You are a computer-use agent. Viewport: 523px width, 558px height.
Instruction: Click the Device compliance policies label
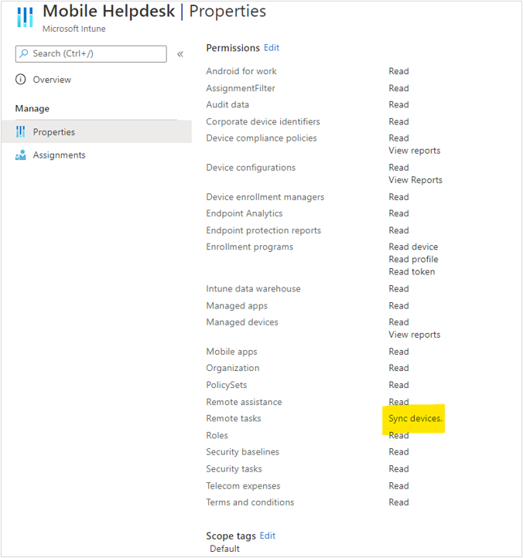pos(261,138)
